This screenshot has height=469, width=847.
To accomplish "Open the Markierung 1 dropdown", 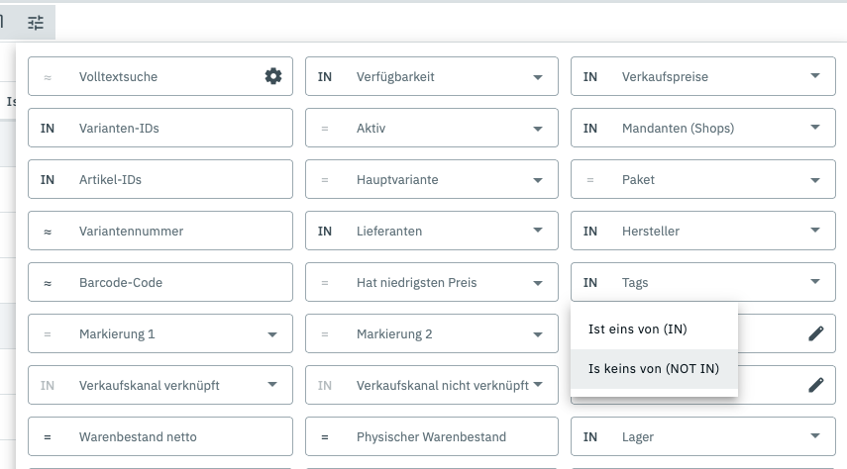I will click(272, 333).
